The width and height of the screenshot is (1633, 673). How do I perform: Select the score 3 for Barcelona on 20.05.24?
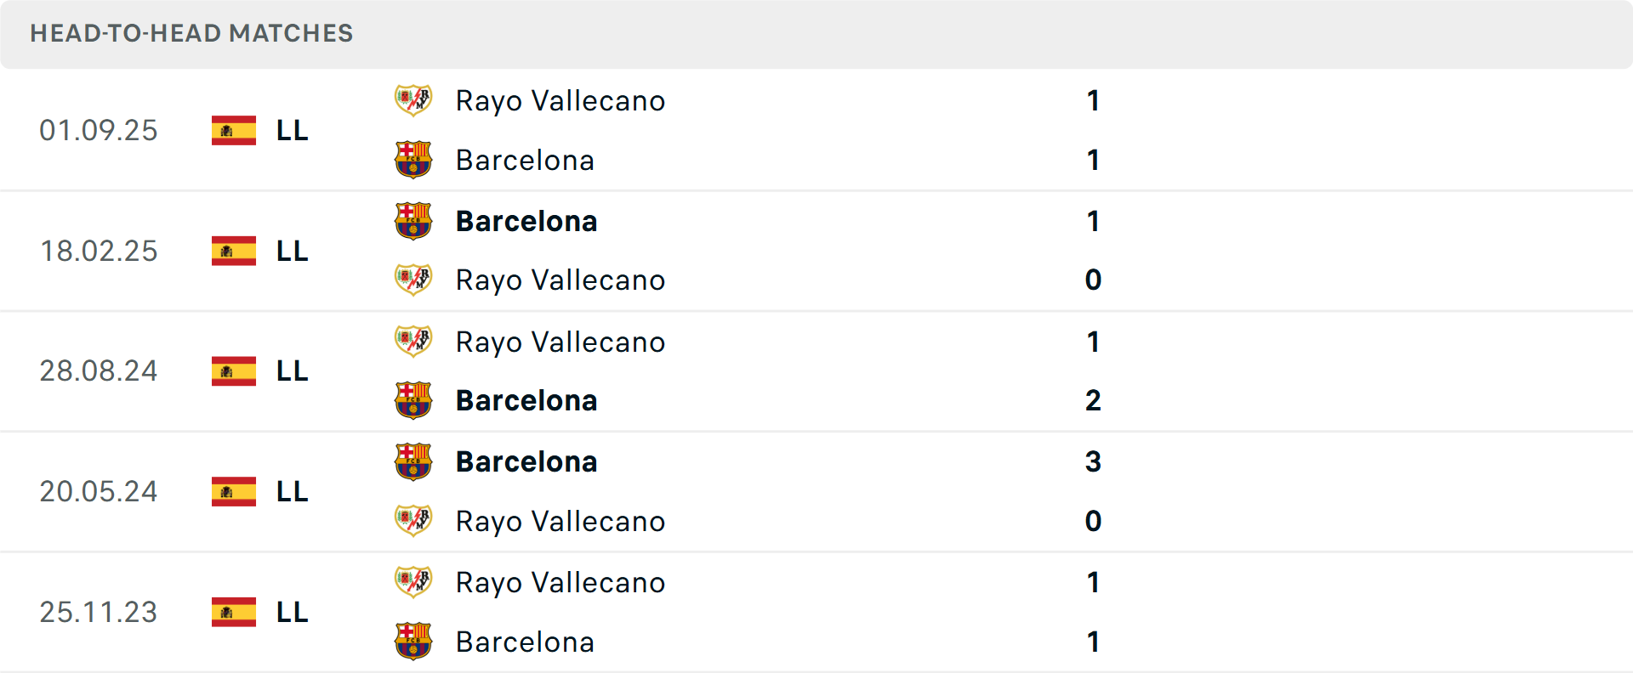[1093, 461]
